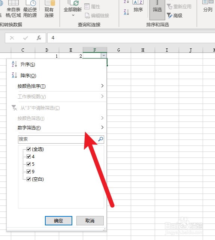Viewport: 215px width, 240px height.
Task: Sort descending with the Z-A ribbon icon
Action: 127,12
